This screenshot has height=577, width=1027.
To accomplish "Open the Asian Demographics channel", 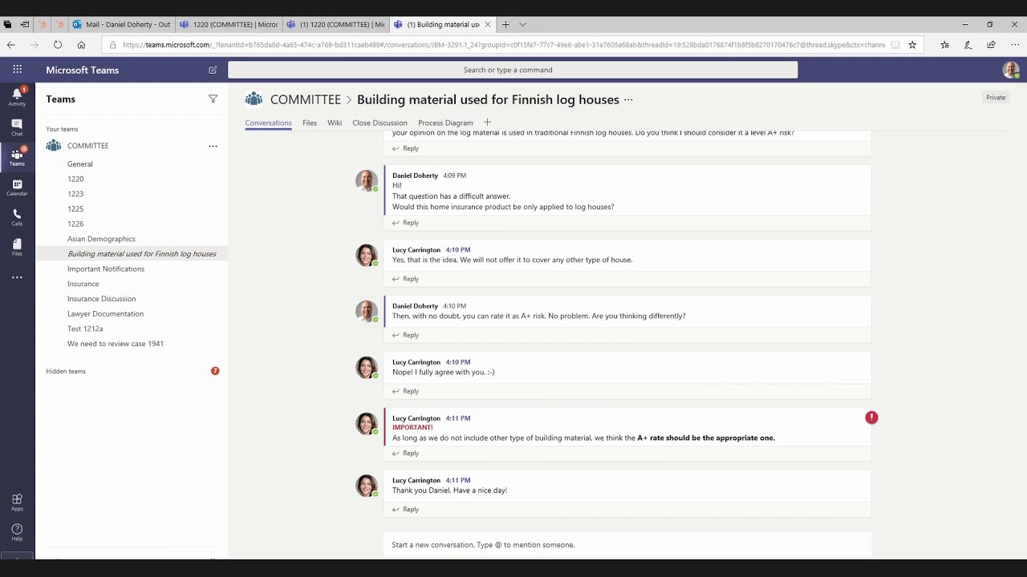I will point(101,239).
